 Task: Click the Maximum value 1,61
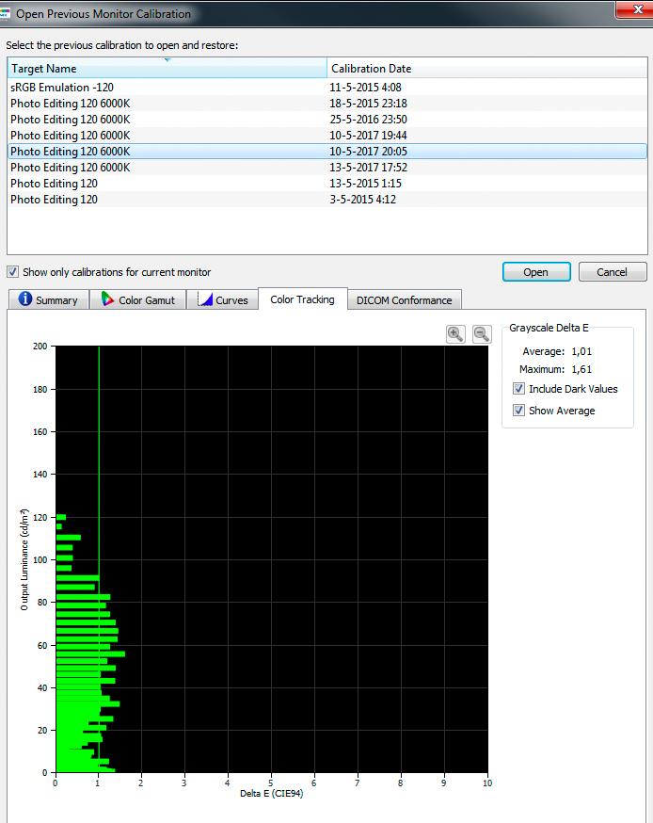pyautogui.click(x=581, y=369)
